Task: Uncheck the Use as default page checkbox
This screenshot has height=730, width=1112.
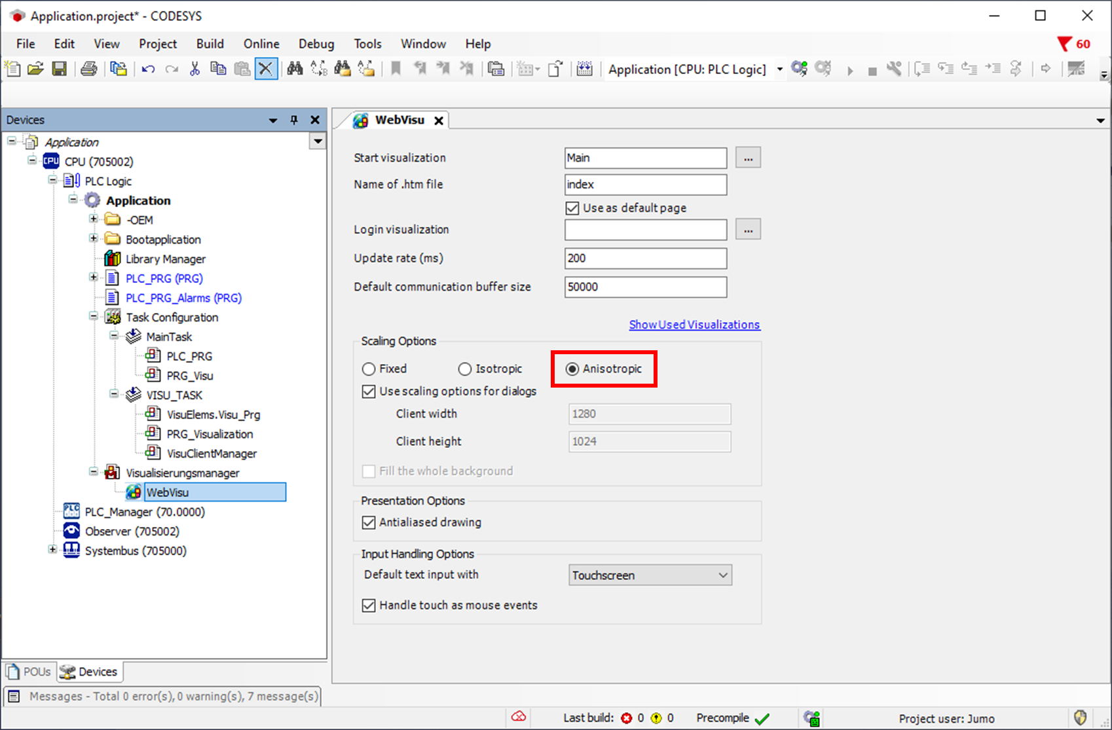Action: [x=572, y=208]
